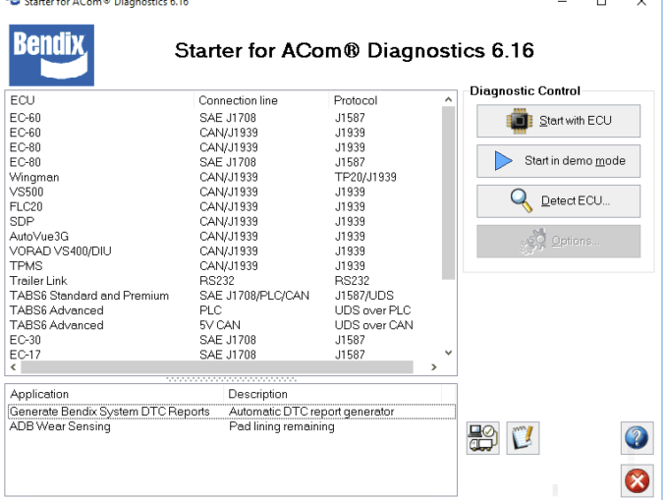Image resolution: width=666 pixels, height=500 pixels.
Task: Click ECU list scroll up arrow
Action: pos(448,99)
